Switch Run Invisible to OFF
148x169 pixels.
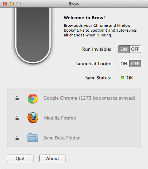point(135,49)
